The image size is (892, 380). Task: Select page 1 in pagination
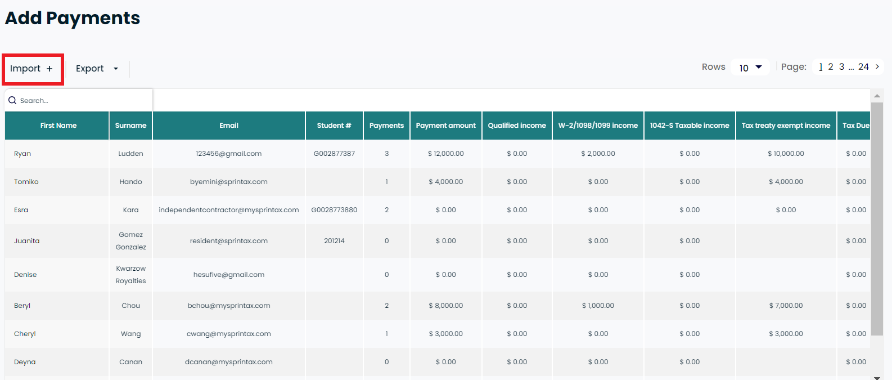(821, 66)
